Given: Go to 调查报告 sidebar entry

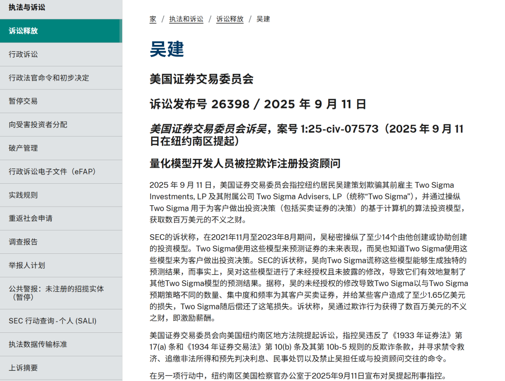Looking at the screenshot, I should click(61, 242).
